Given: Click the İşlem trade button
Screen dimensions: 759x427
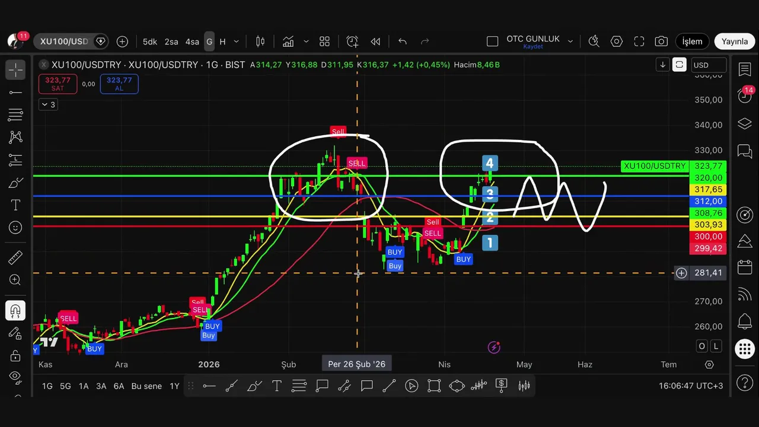Looking at the screenshot, I should click(692, 42).
